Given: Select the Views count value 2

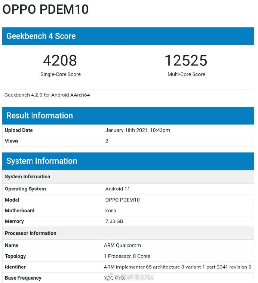Looking at the screenshot, I should tap(107, 141).
